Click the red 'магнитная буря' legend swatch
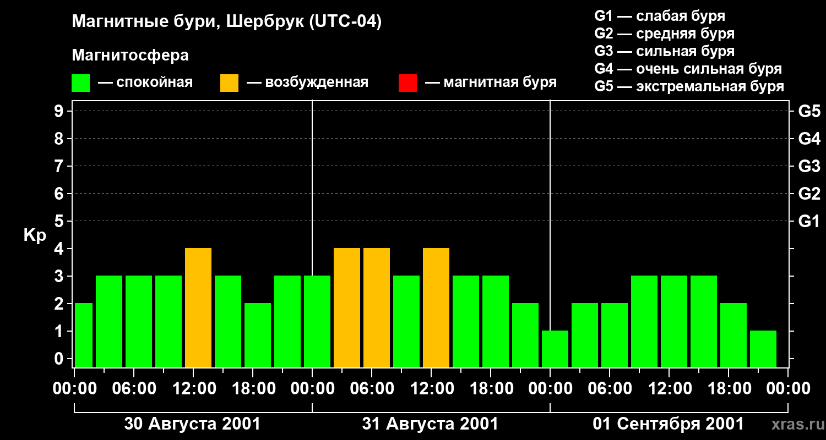 pyautogui.click(x=407, y=83)
